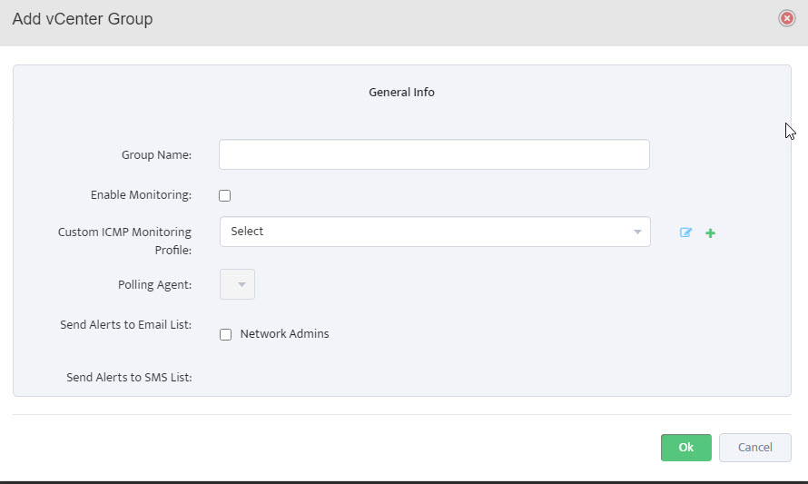Click the Send Alerts to Email List label
The image size is (808, 484).
pyautogui.click(x=125, y=325)
